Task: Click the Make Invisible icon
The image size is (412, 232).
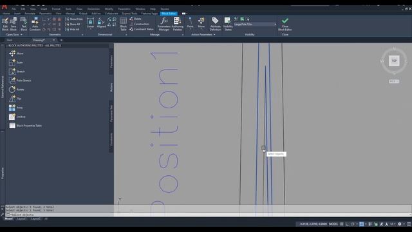Action: 247,19
